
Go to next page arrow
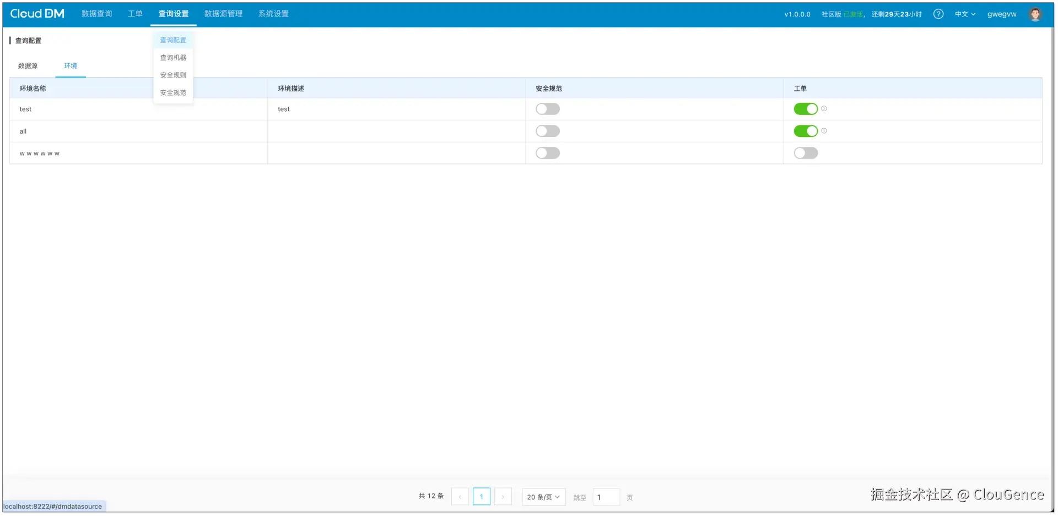tap(503, 497)
